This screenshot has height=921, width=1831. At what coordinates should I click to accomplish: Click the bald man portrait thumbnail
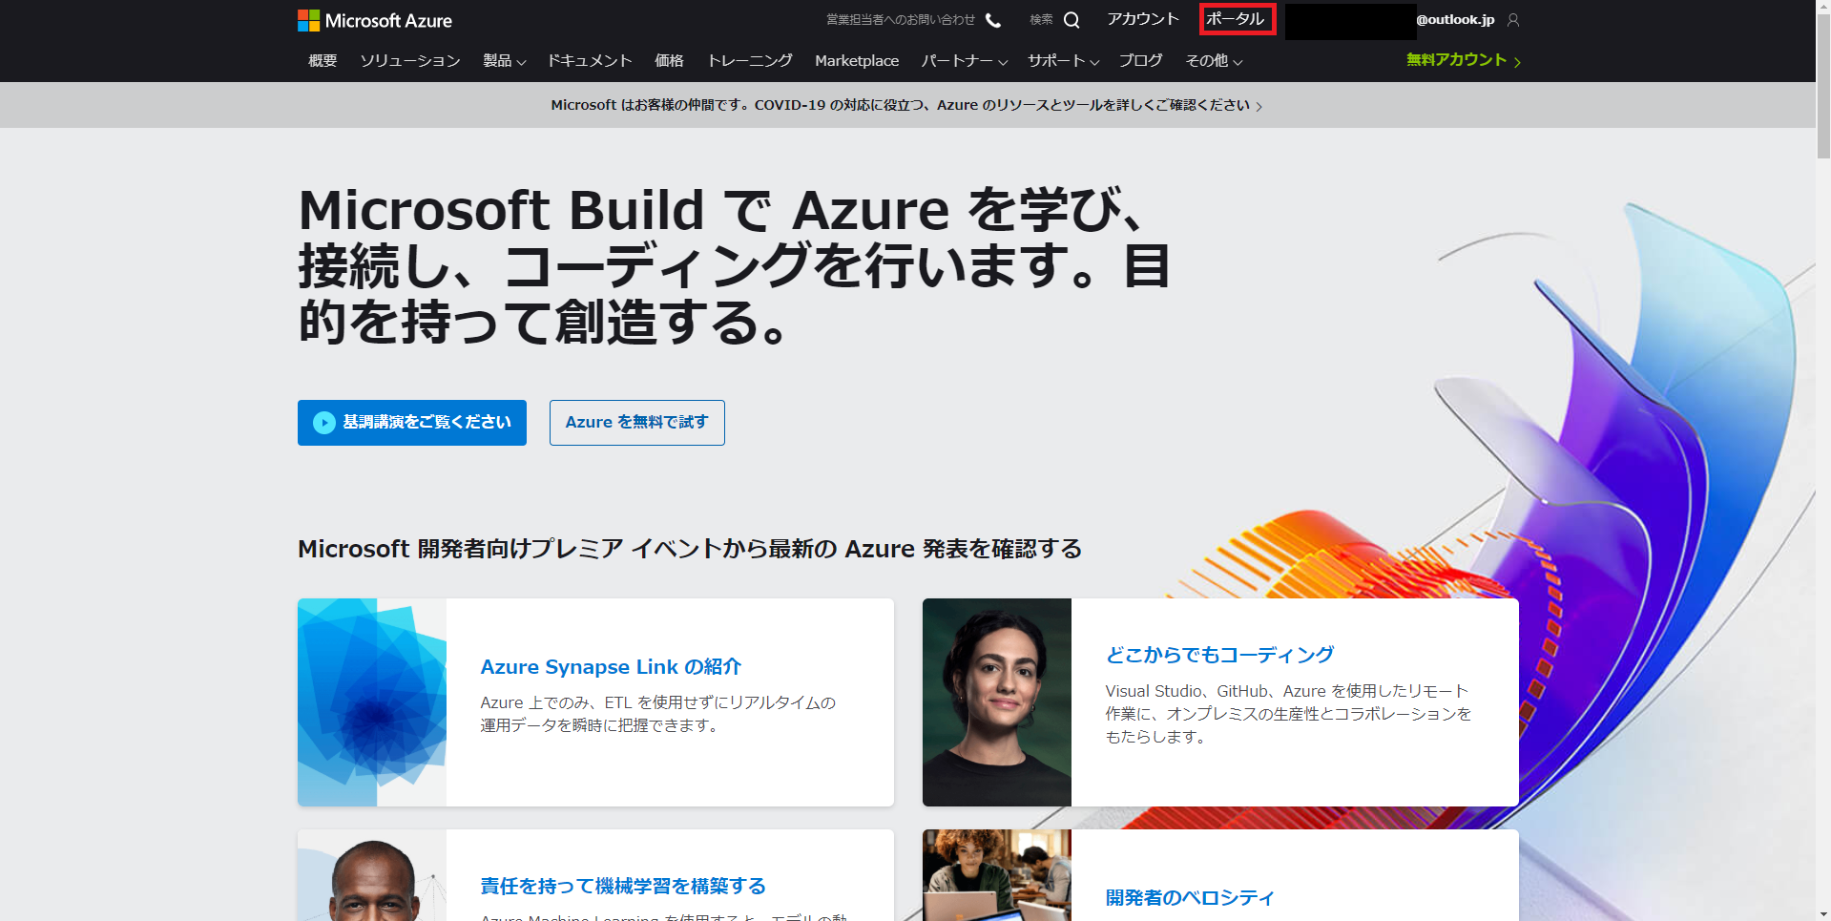point(372,875)
